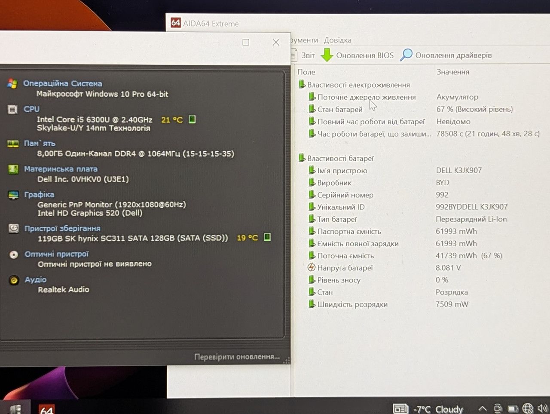Click the Пам'ять memory icon
The height and width of the screenshot is (414, 550).
(13, 144)
